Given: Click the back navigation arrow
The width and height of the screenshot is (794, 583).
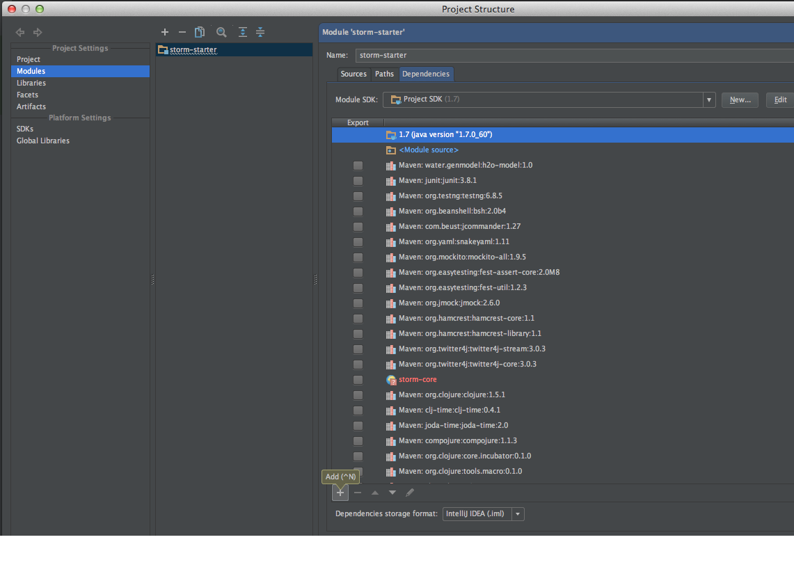Looking at the screenshot, I should pyautogui.click(x=20, y=33).
